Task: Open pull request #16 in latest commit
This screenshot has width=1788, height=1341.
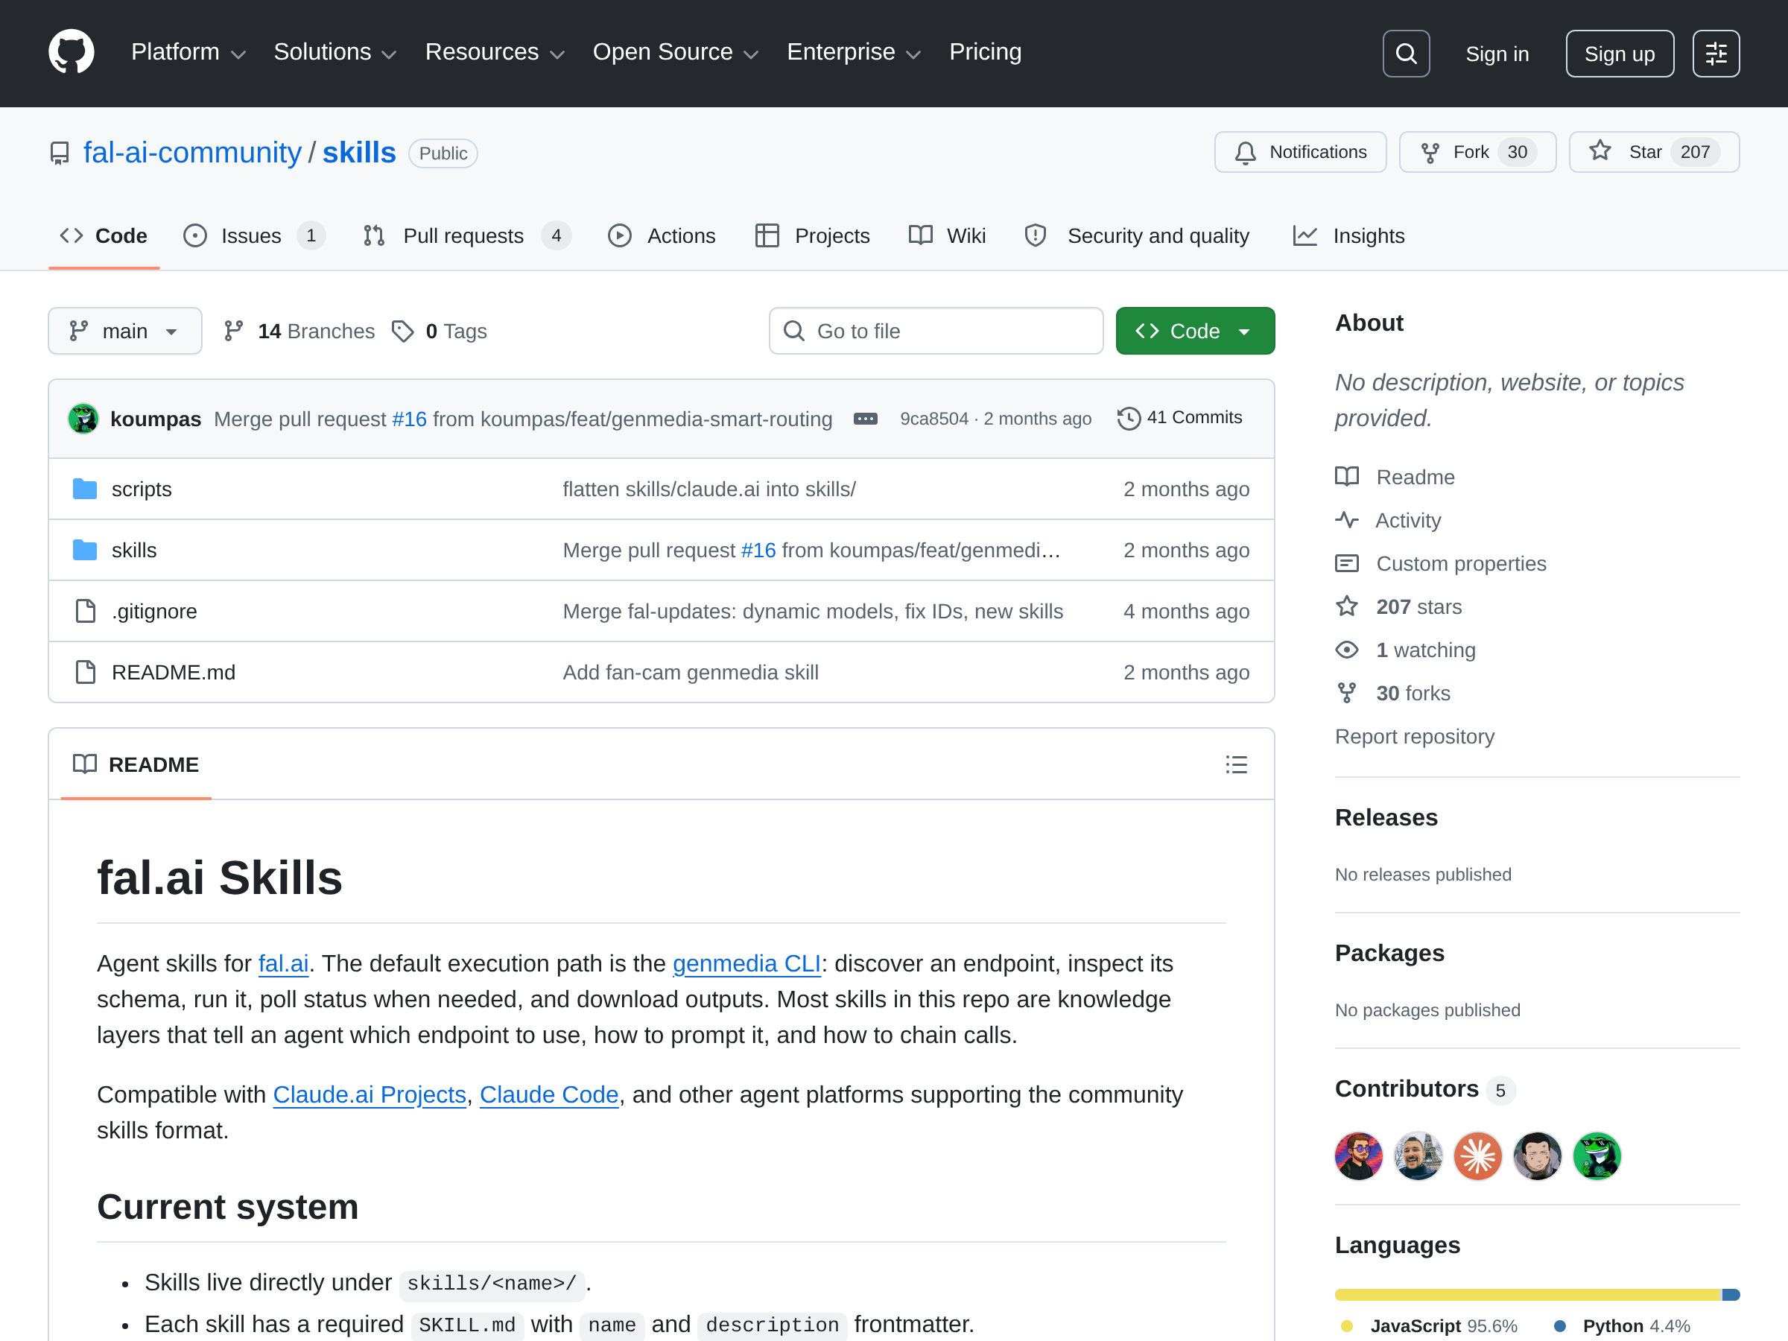Action: (409, 419)
